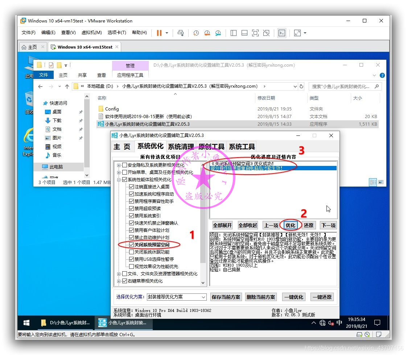Click 一键优化 button

(293, 297)
